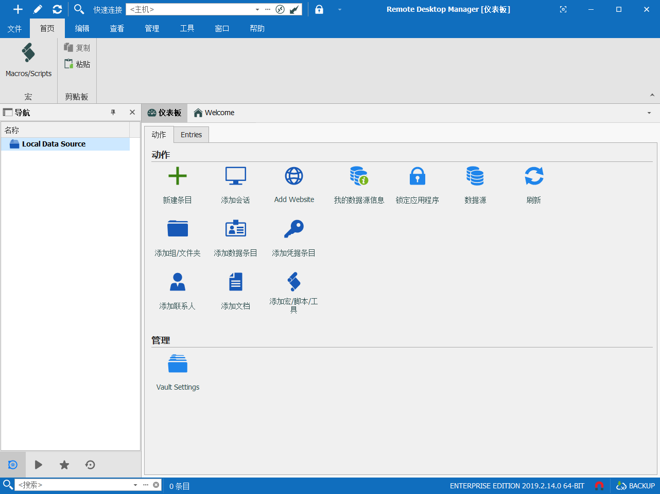The height and width of the screenshot is (494, 660).
Task: Switch to the 仪表板 tab
Action: click(164, 113)
